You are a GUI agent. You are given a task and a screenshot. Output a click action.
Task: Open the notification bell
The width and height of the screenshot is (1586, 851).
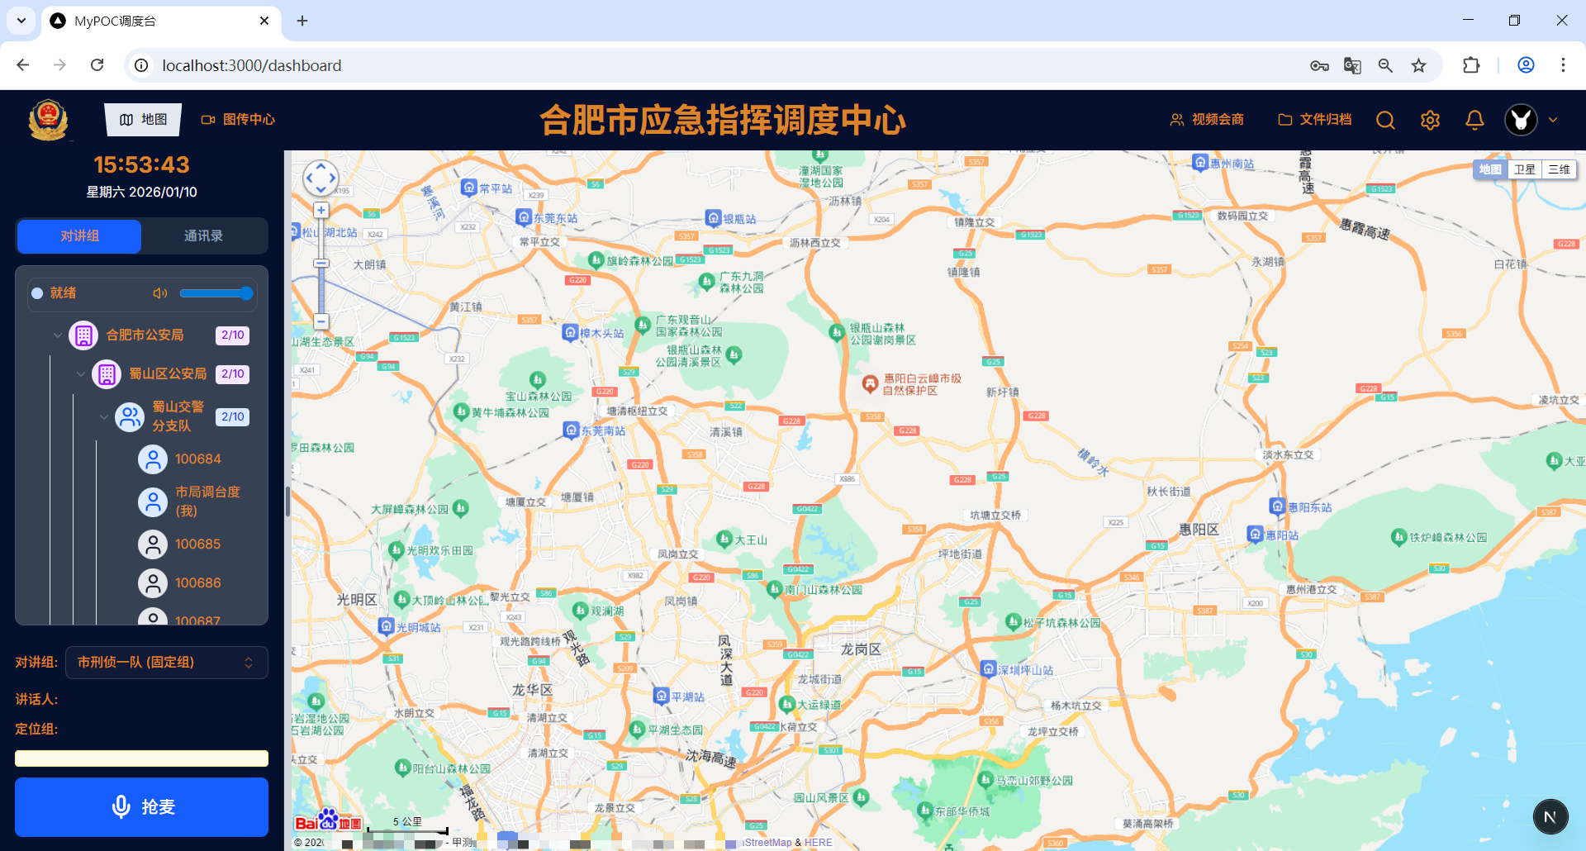pos(1474,120)
